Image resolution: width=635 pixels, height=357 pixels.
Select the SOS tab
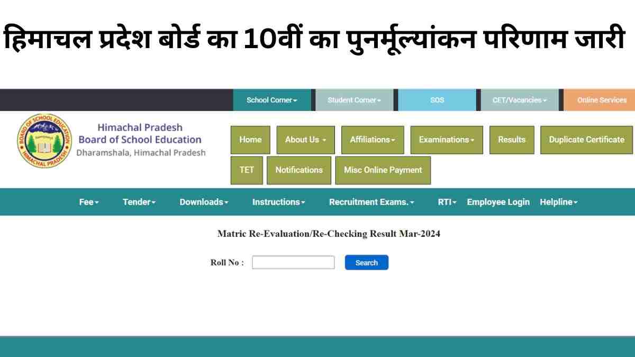coord(437,100)
